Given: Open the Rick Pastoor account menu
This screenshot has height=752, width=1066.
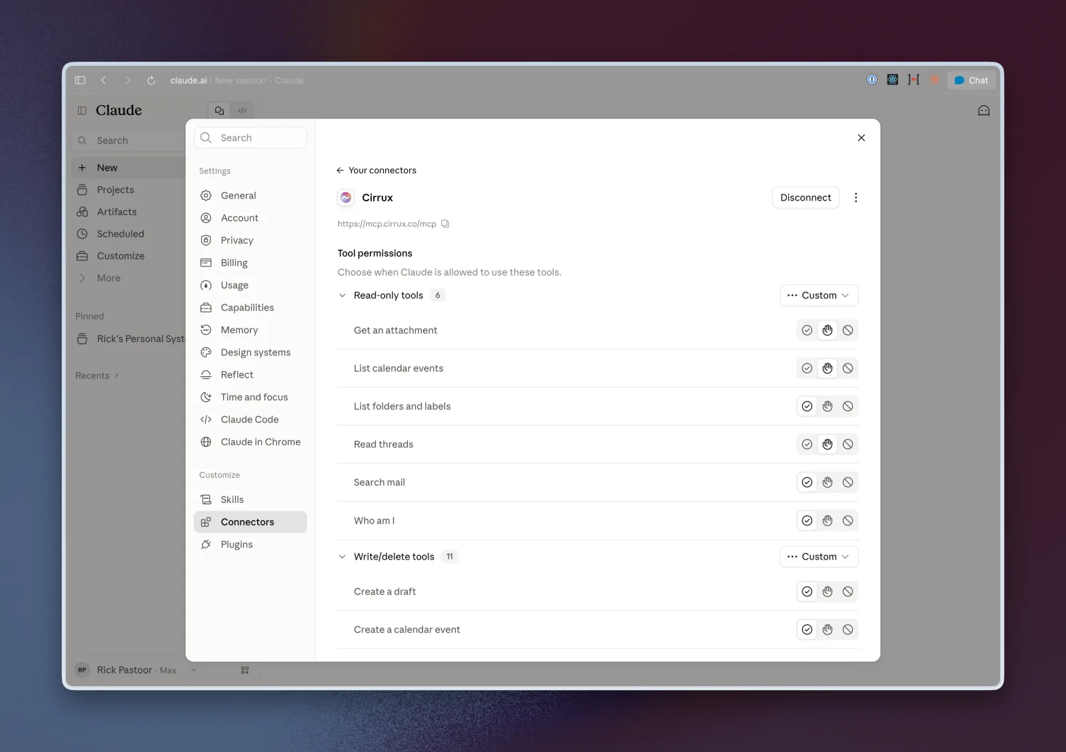Looking at the screenshot, I should [136, 670].
